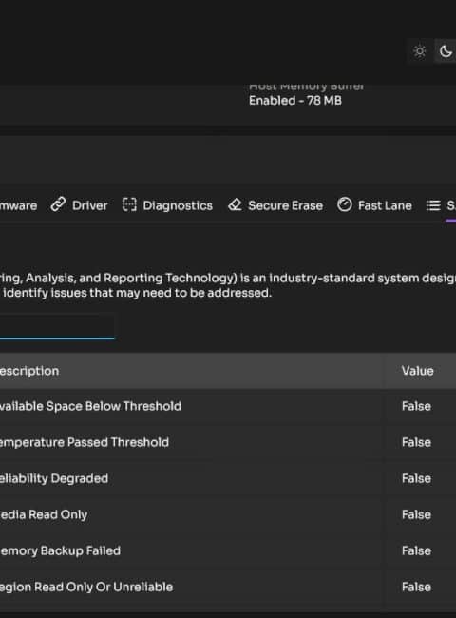Screen dimensions: 456x618
Task: Focus the filter field above the table
Action: [57, 326]
